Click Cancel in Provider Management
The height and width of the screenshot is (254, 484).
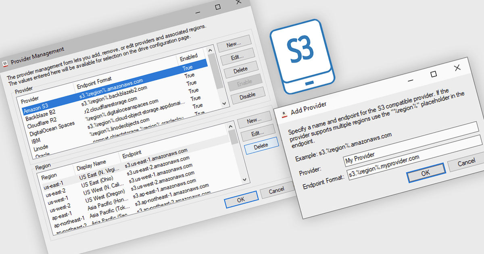click(276, 189)
